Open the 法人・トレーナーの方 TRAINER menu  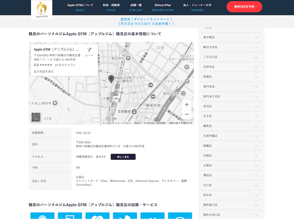[x=197, y=8]
